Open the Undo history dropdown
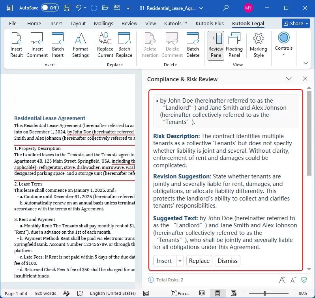The image size is (315, 298). 85,8
